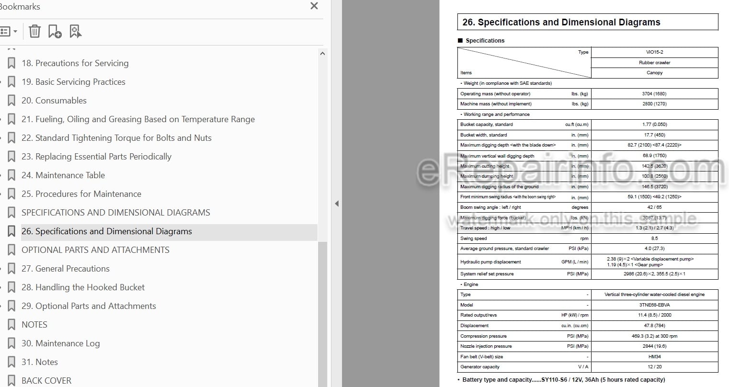Open bookmark 28. Handling the Hooked Bucket
729x387 pixels.
click(x=83, y=287)
